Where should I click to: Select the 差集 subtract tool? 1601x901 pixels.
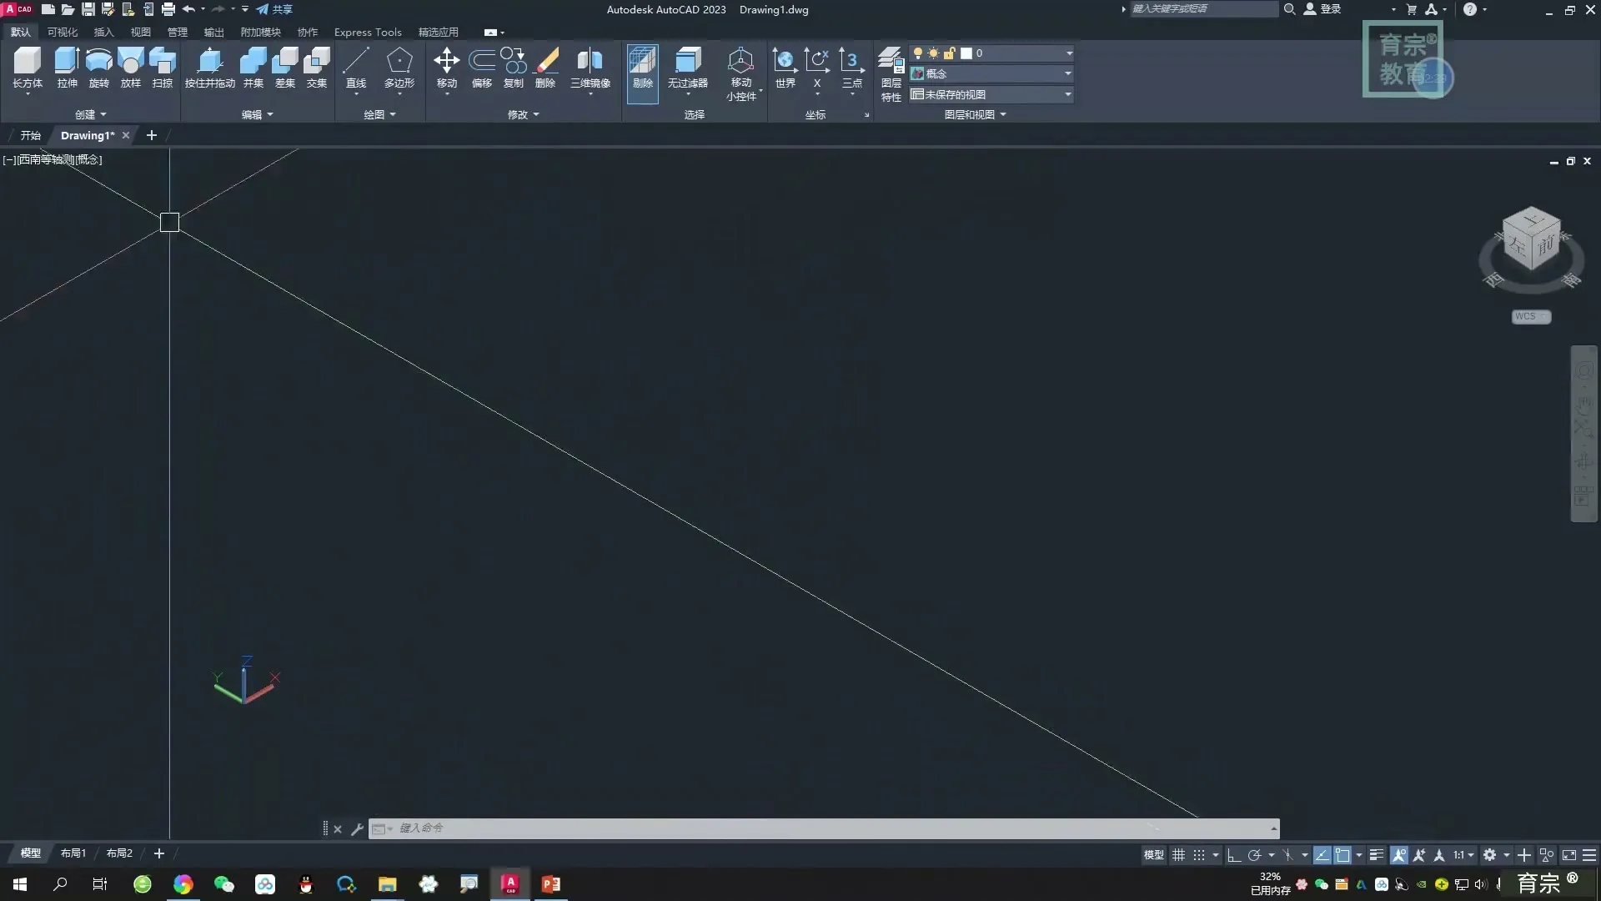point(285,67)
